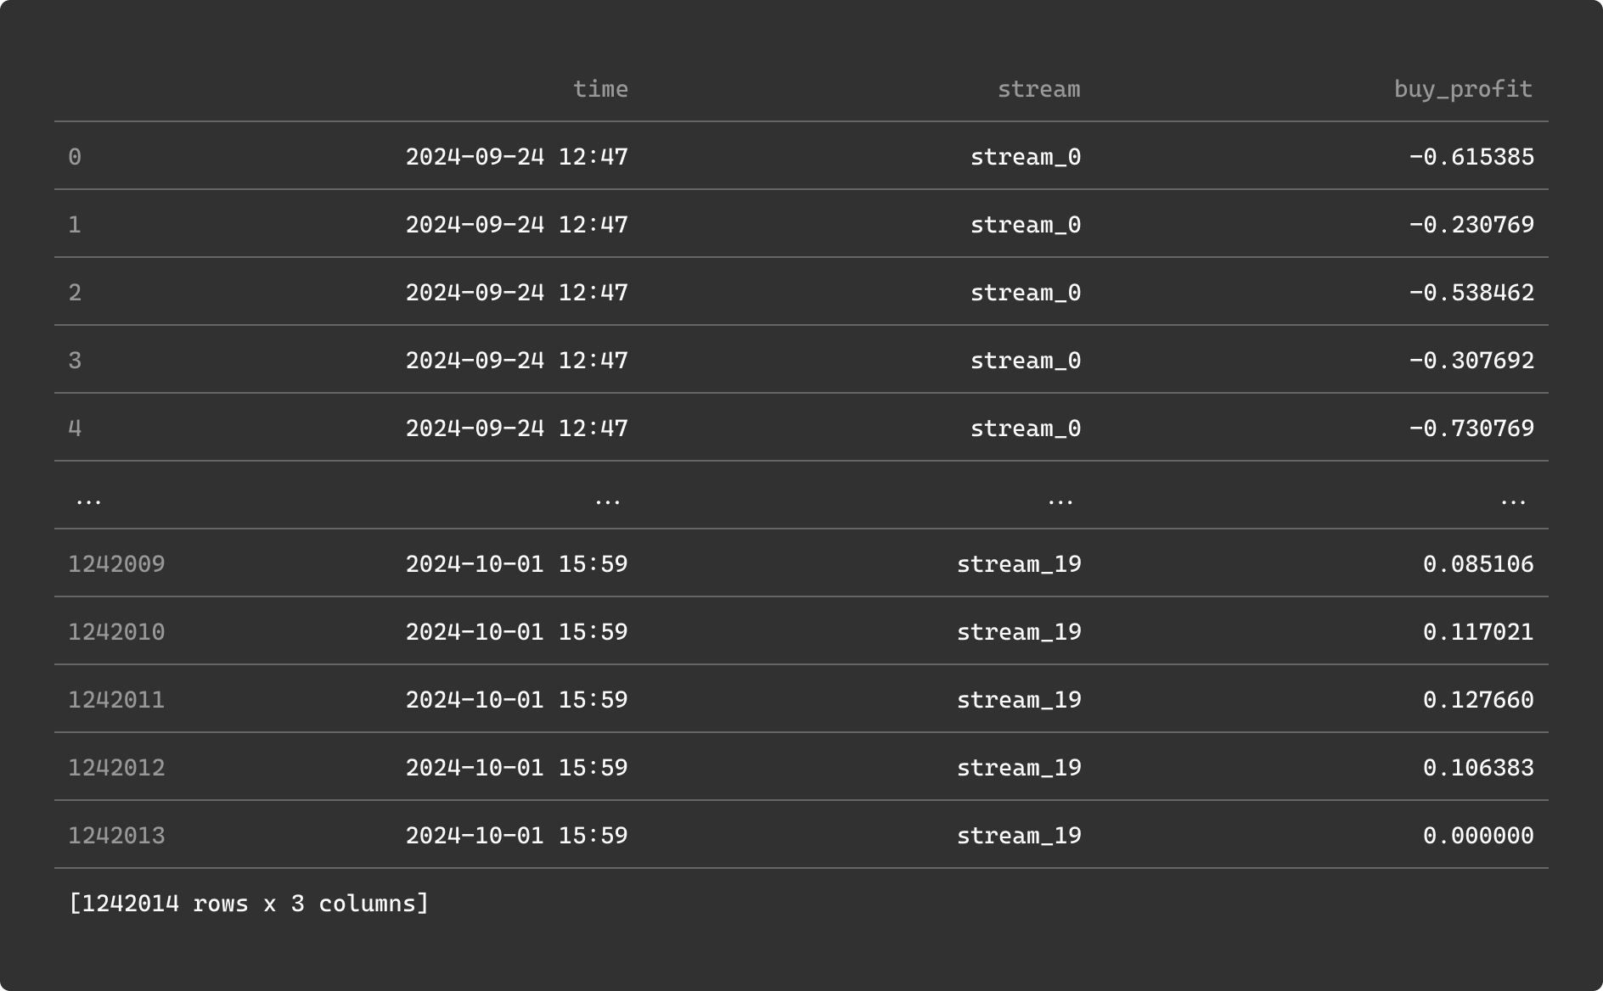
Task: Click the time column header
Action: [x=600, y=89]
